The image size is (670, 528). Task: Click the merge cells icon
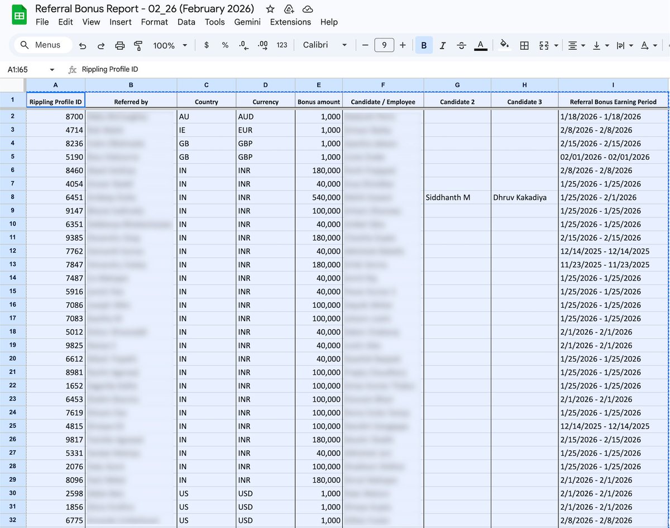544,45
